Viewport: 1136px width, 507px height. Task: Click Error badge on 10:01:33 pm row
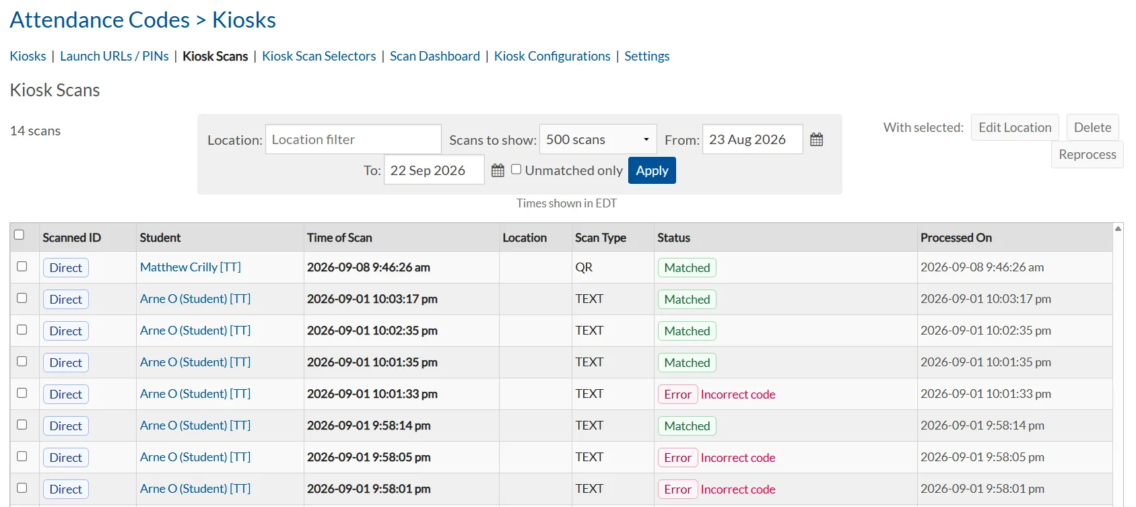click(677, 394)
